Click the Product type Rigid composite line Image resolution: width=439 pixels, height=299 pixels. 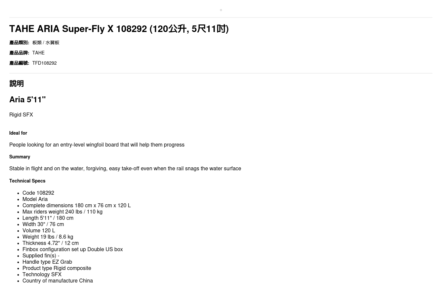pos(57,268)
